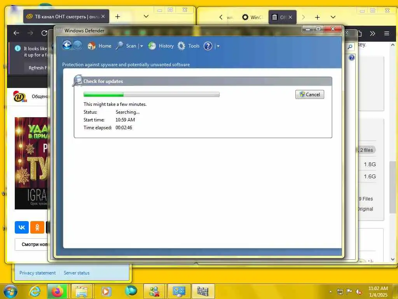Click the Home house icon
Viewport: 398px width, 299px height.
tap(92, 46)
